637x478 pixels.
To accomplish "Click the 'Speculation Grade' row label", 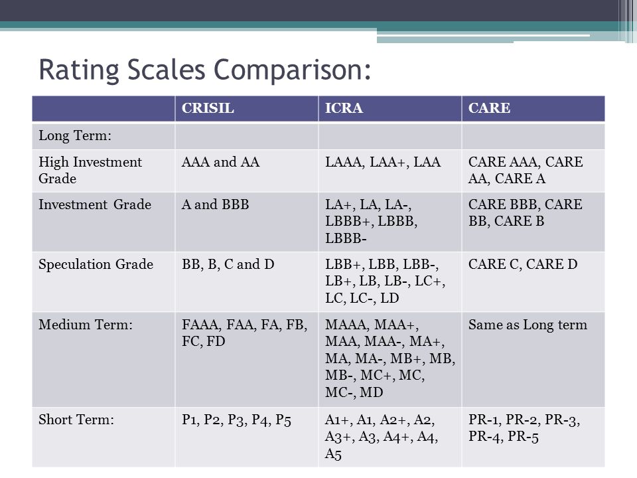I will click(x=96, y=265).
